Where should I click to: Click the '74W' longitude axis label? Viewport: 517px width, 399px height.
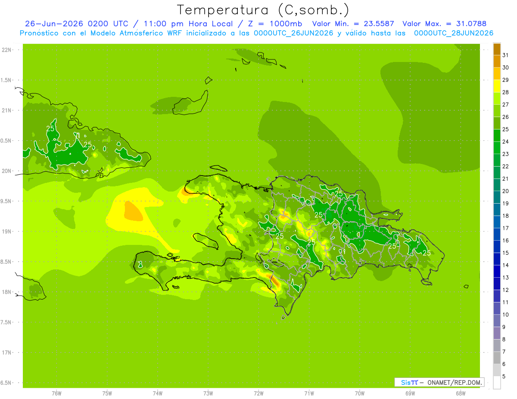coord(158,393)
